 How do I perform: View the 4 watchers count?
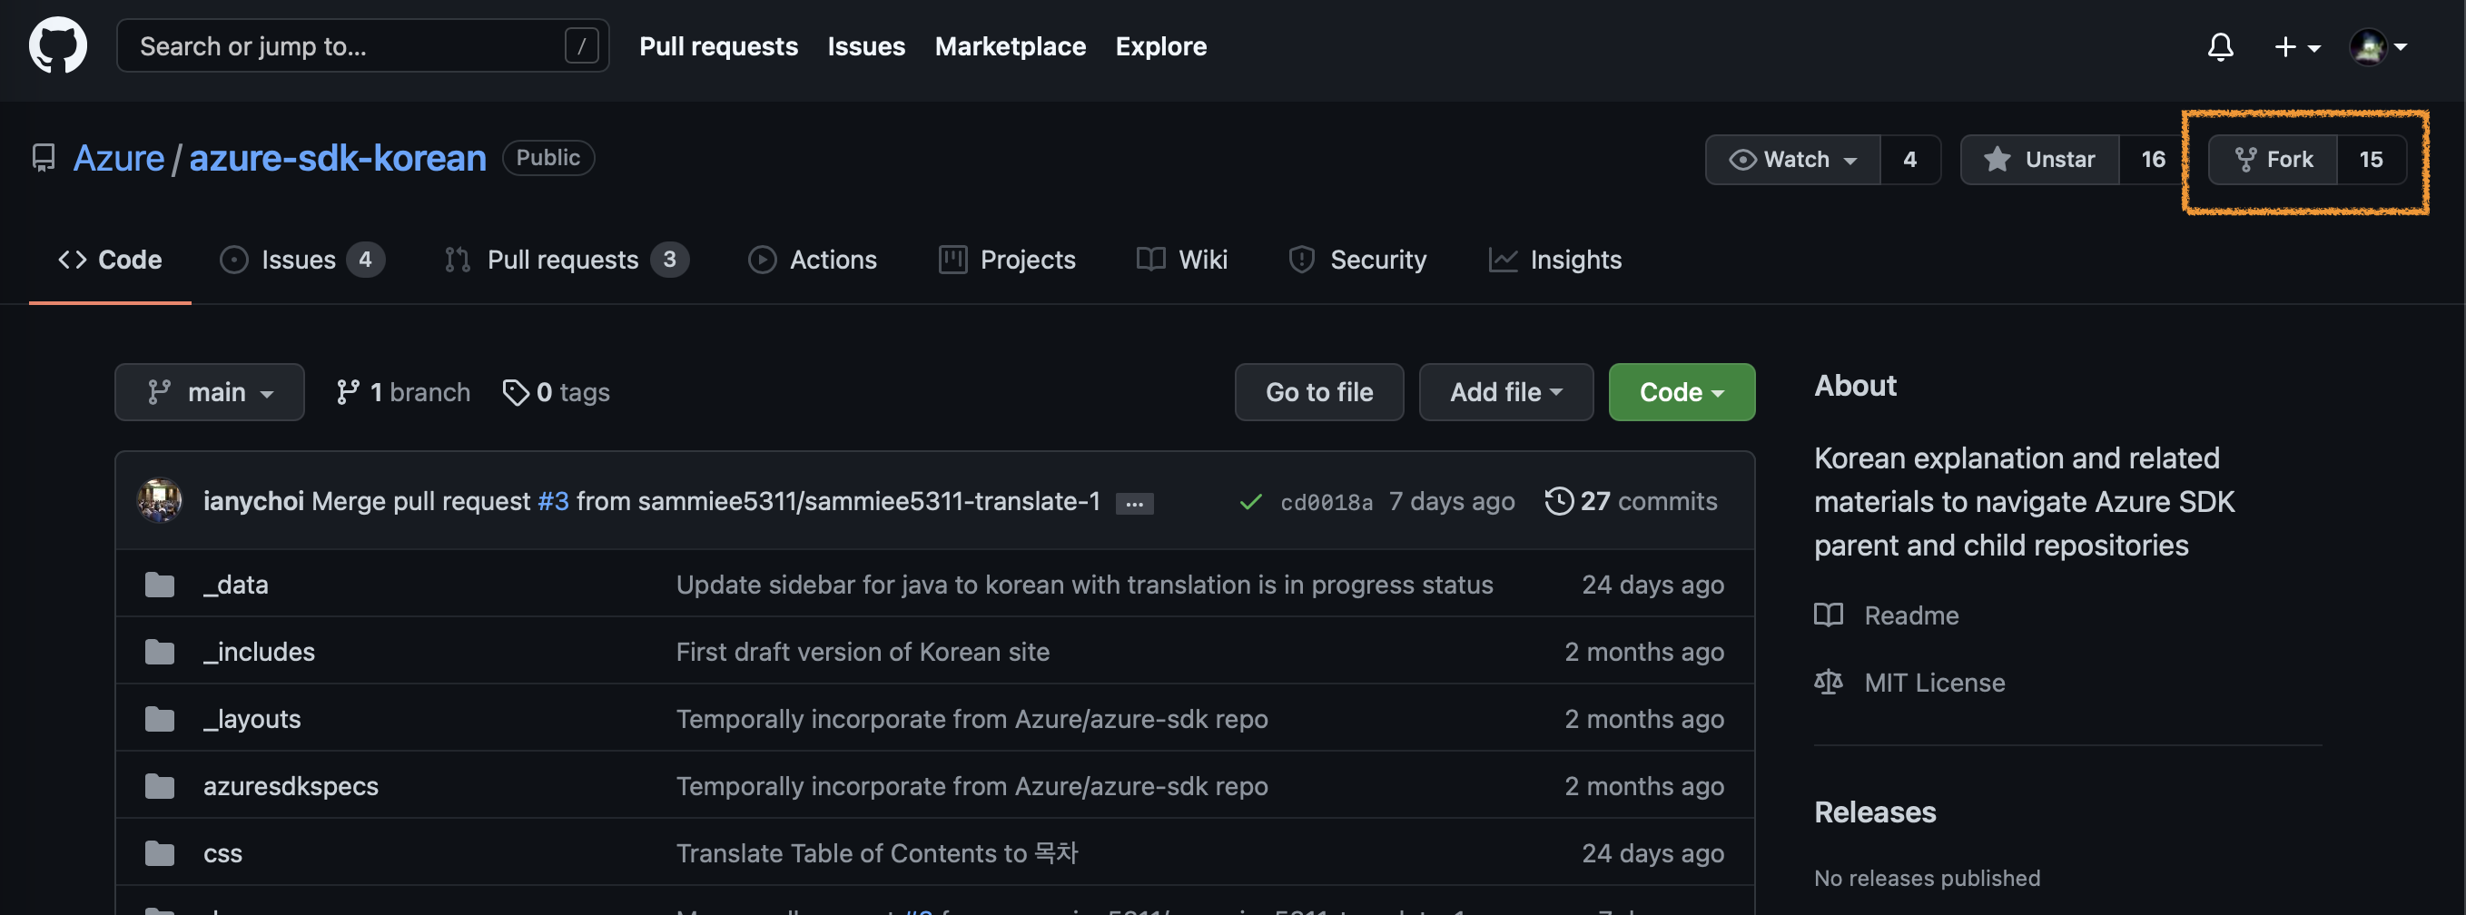(x=1909, y=159)
